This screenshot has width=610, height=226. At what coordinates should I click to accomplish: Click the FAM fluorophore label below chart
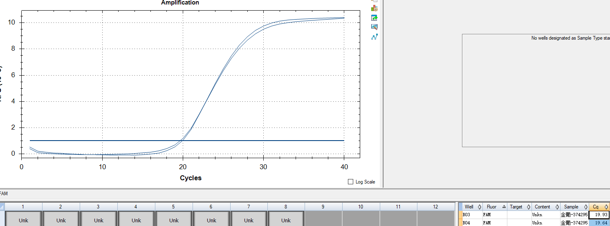pyautogui.click(x=4, y=194)
